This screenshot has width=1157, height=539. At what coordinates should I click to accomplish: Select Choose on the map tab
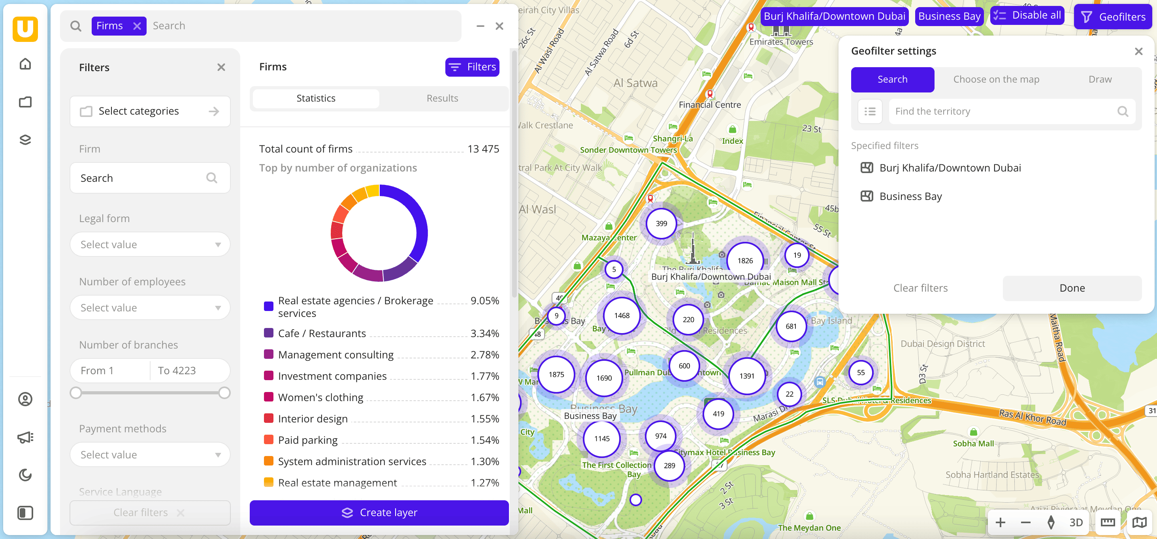996,79
